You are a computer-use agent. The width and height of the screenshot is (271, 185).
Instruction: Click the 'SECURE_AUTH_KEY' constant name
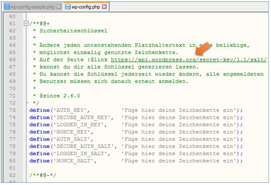click(x=82, y=117)
